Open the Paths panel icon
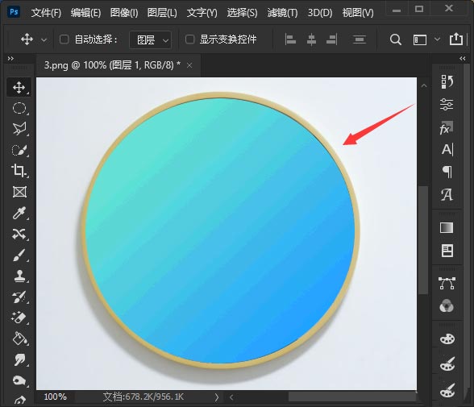The height and width of the screenshot is (407, 474). [447, 284]
